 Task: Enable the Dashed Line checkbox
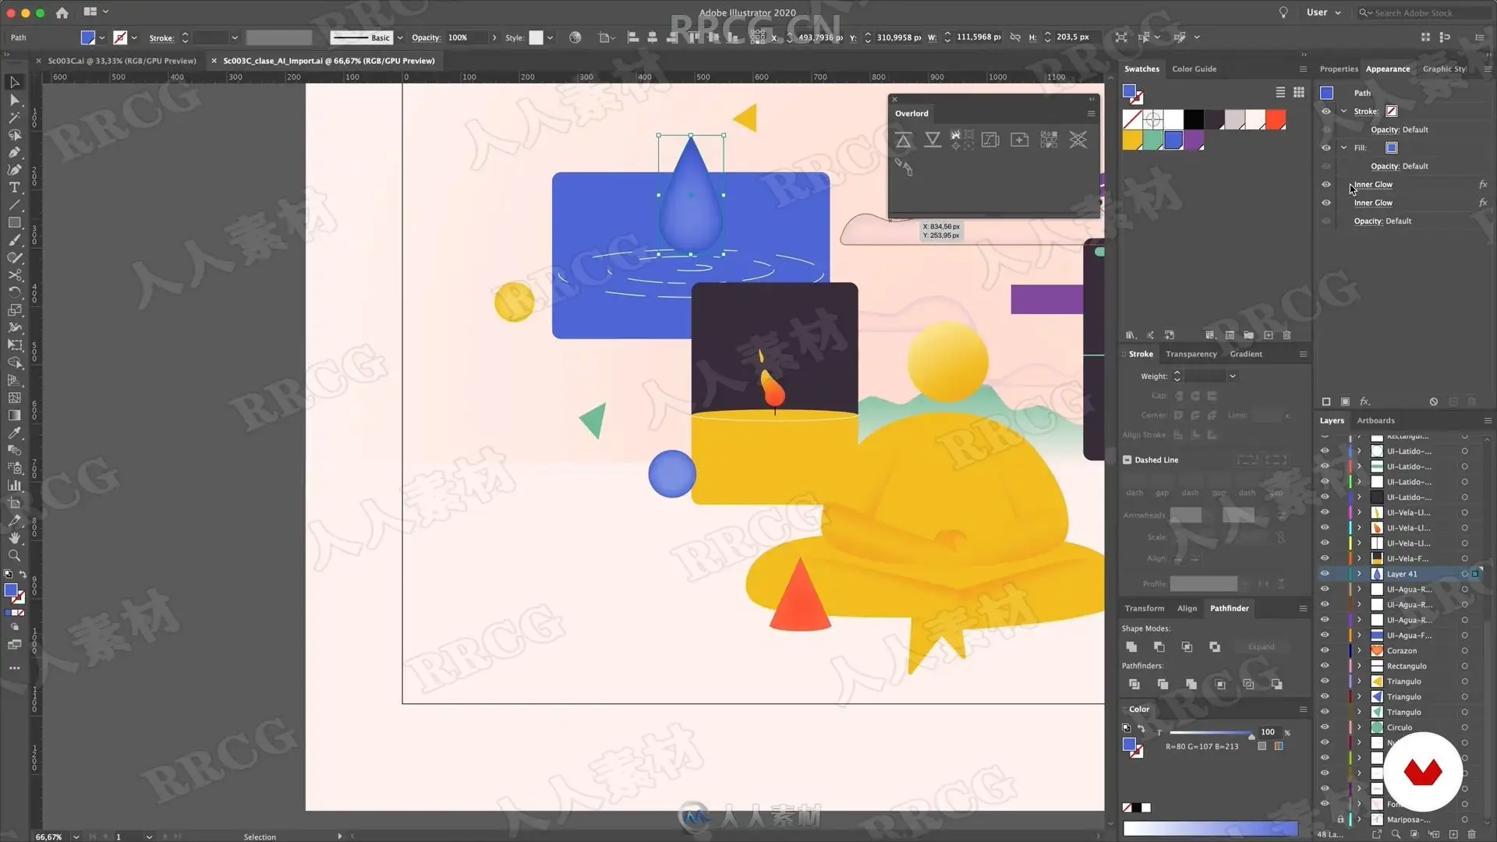(1127, 460)
